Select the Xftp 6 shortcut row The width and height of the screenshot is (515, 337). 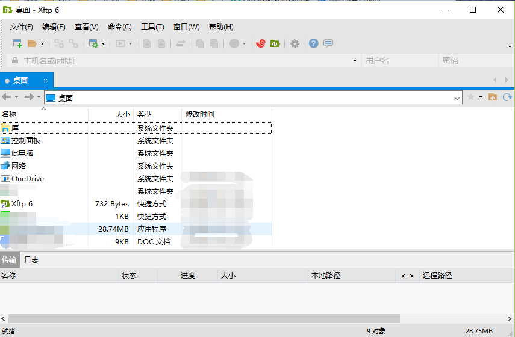pyautogui.click(x=136, y=204)
